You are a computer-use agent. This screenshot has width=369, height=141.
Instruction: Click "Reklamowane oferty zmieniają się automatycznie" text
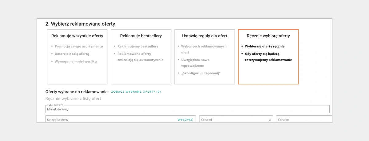(x=140, y=57)
